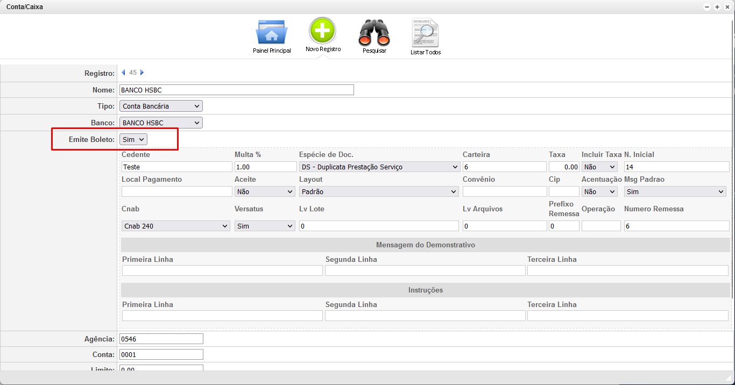Open the Incluir Taxa dropdown
Viewport: 735px width, 385px height.
click(x=599, y=167)
